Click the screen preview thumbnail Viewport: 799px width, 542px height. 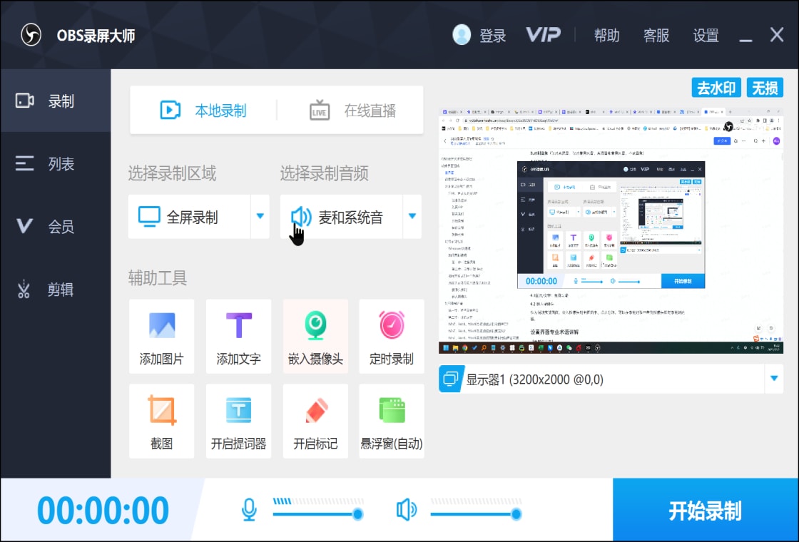pos(611,231)
